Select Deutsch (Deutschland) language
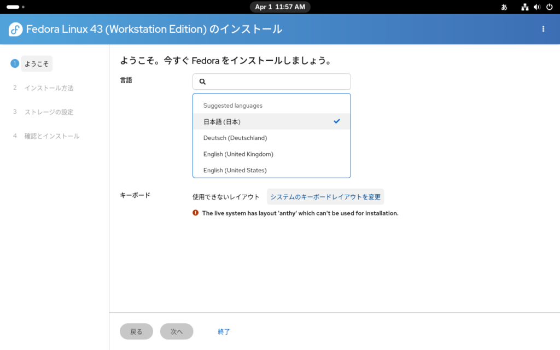Image resolution: width=560 pixels, height=350 pixels. pyautogui.click(x=235, y=138)
